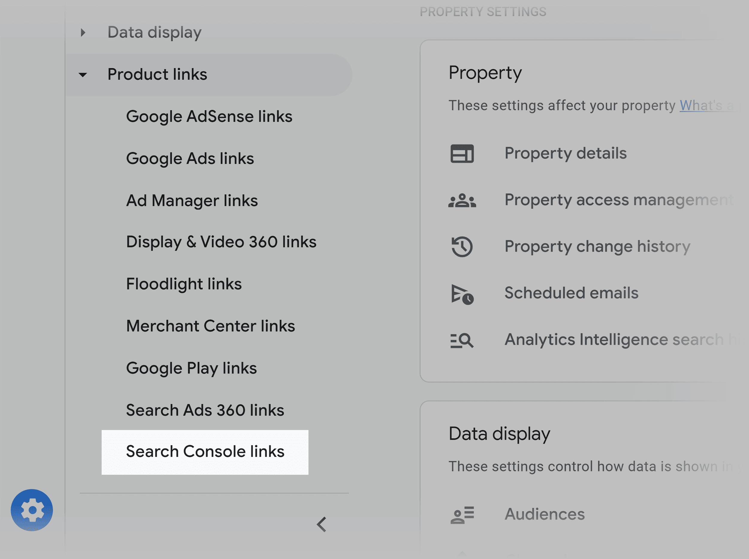Click the Audiences icon

[x=462, y=515]
